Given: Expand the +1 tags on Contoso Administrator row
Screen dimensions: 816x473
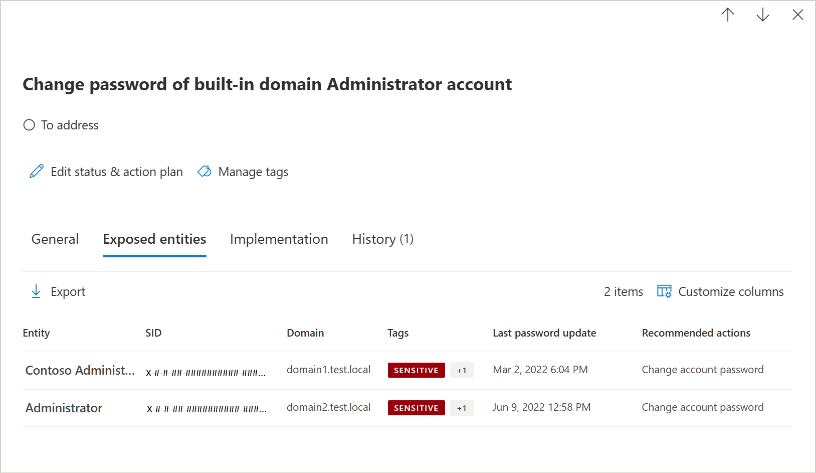Looking at the screenshot, I should tap(461, 371).
